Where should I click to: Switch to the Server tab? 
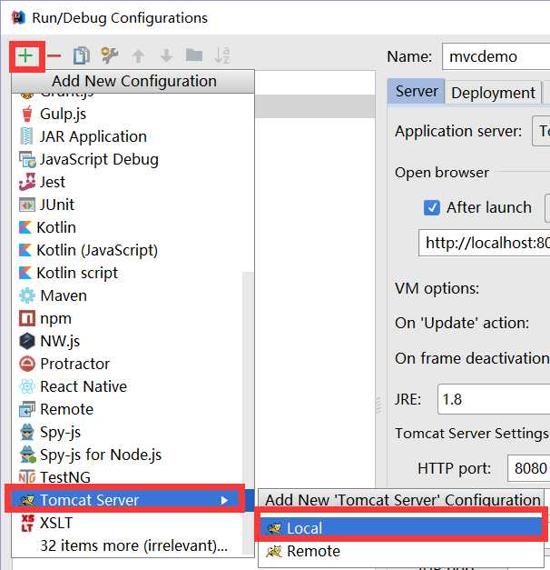[416, 92]
